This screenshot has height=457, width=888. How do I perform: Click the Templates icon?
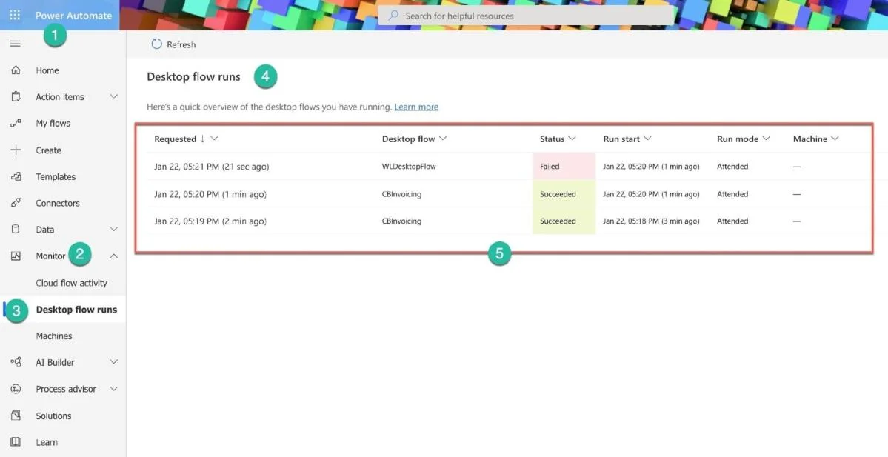(x=16, y=177)
